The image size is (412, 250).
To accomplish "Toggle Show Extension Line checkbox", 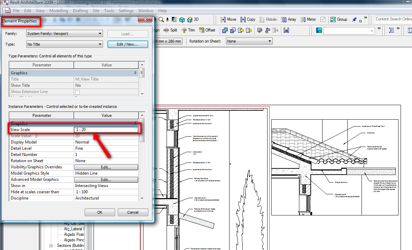I will click(x=77, y=92).
